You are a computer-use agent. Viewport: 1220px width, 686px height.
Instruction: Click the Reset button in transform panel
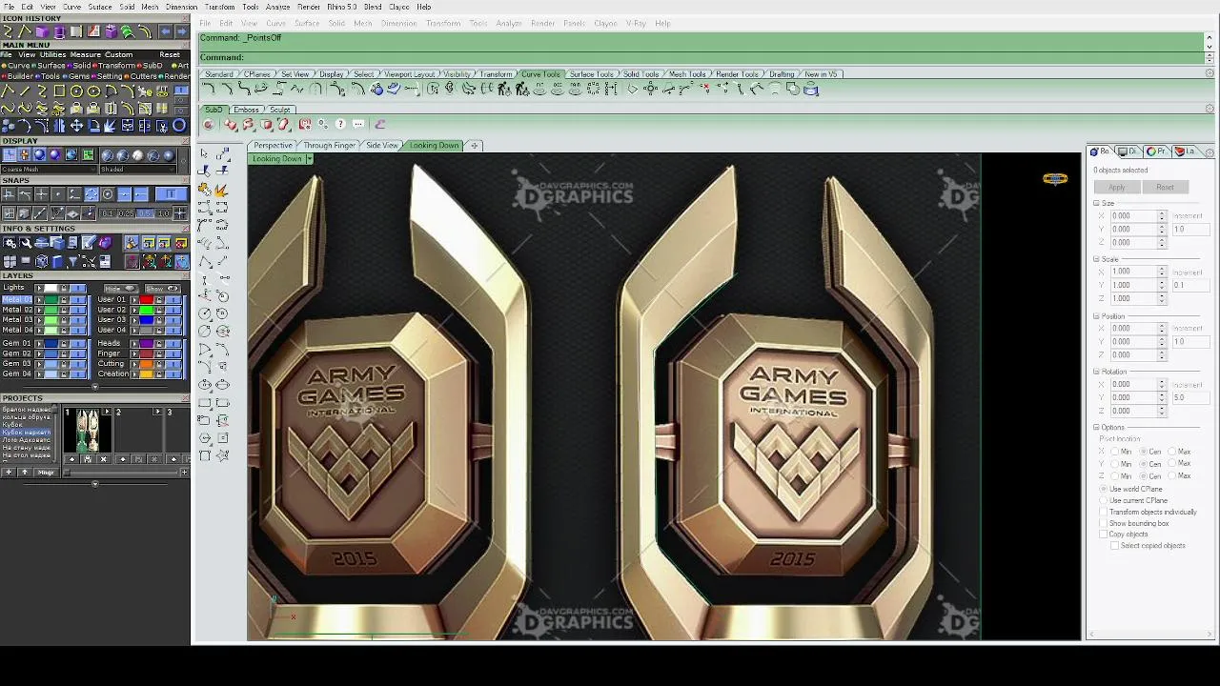[1165, 188]
